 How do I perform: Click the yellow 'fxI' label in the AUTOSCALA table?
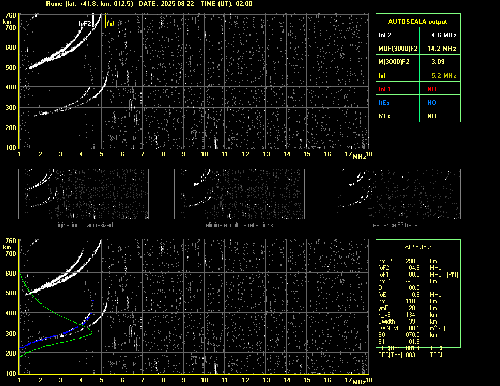(x=381, y=76)
